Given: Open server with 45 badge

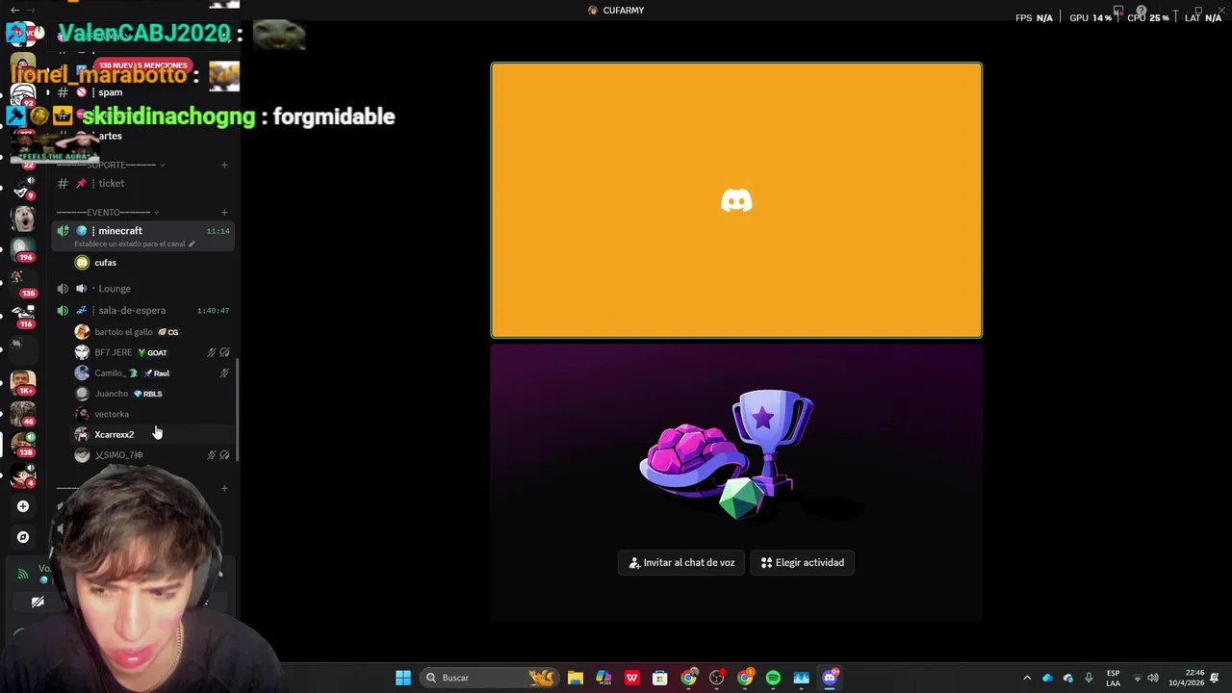Looking at the screenshot, I should coord(23,414).
